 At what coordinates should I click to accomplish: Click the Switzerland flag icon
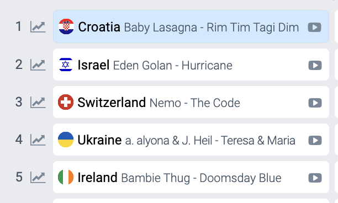click(66, 102)
